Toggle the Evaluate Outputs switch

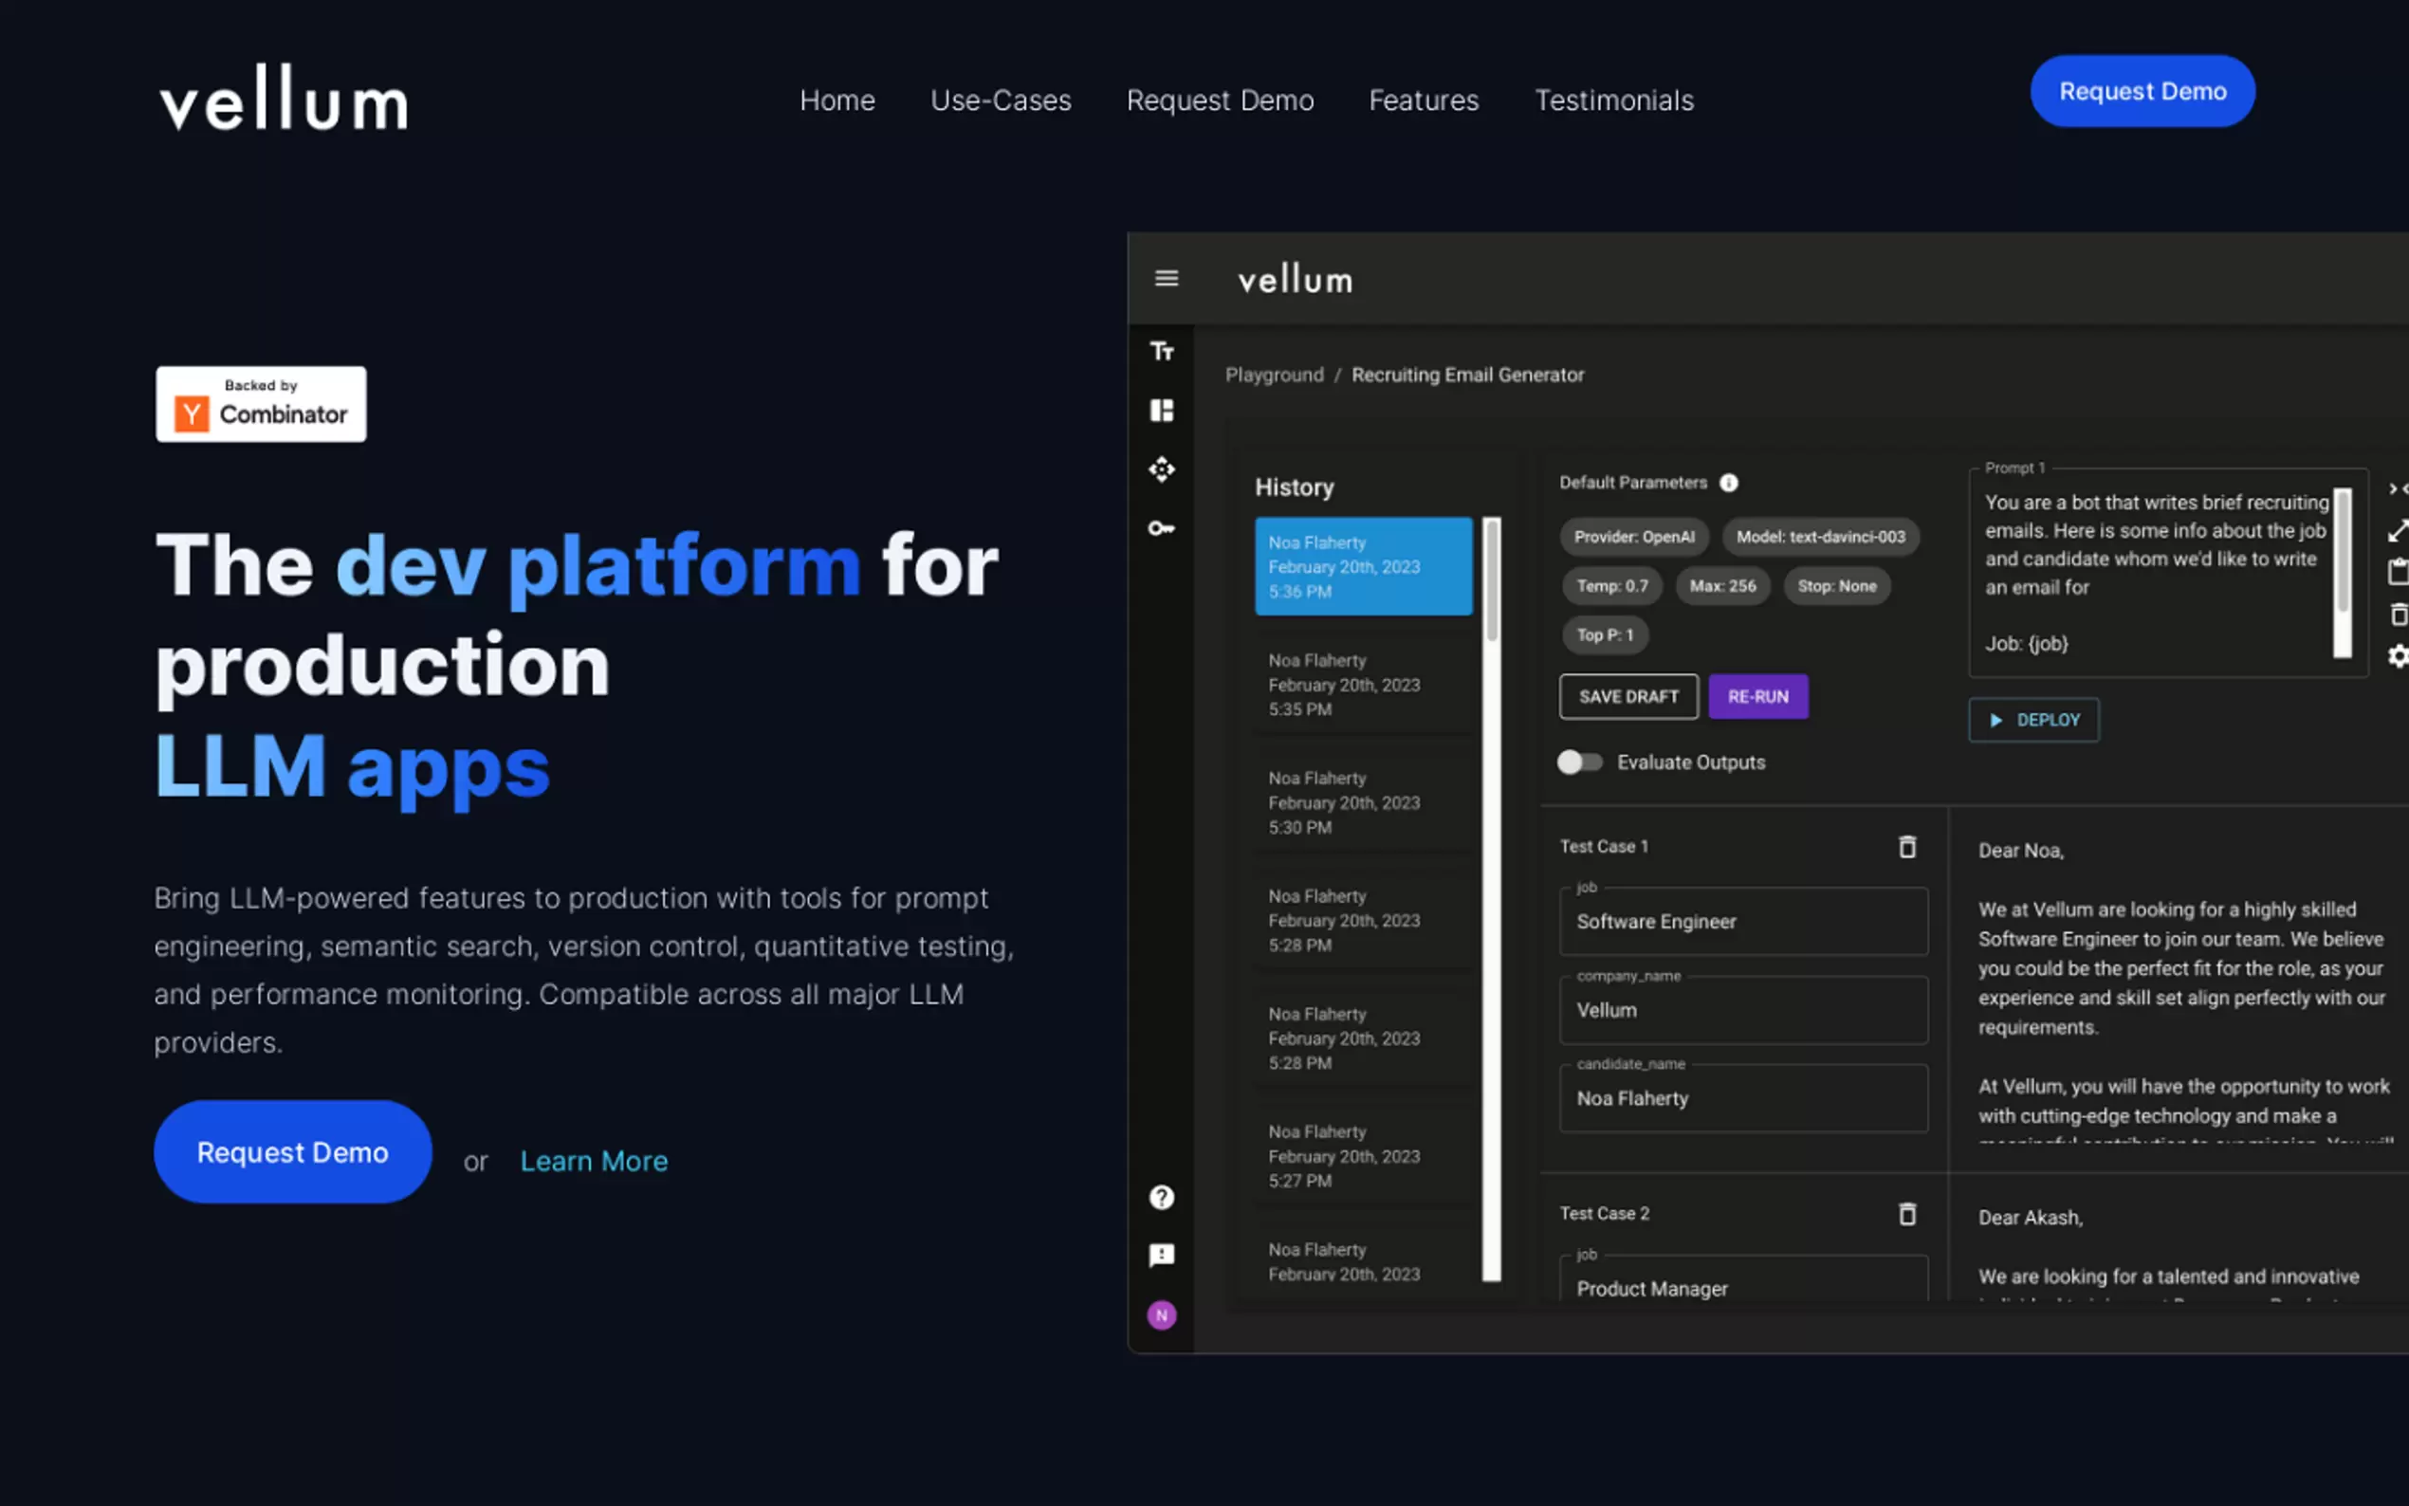[x=1580, y=762]
